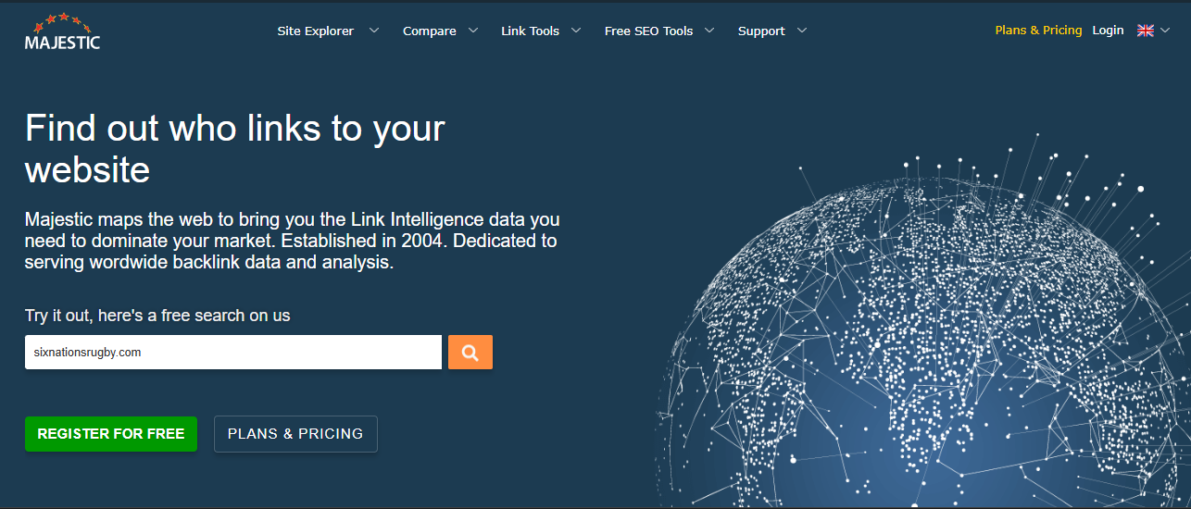Click the green Register For Free button
The width and height of the screenshot is (1191, 509).
(x=111, y=434)
